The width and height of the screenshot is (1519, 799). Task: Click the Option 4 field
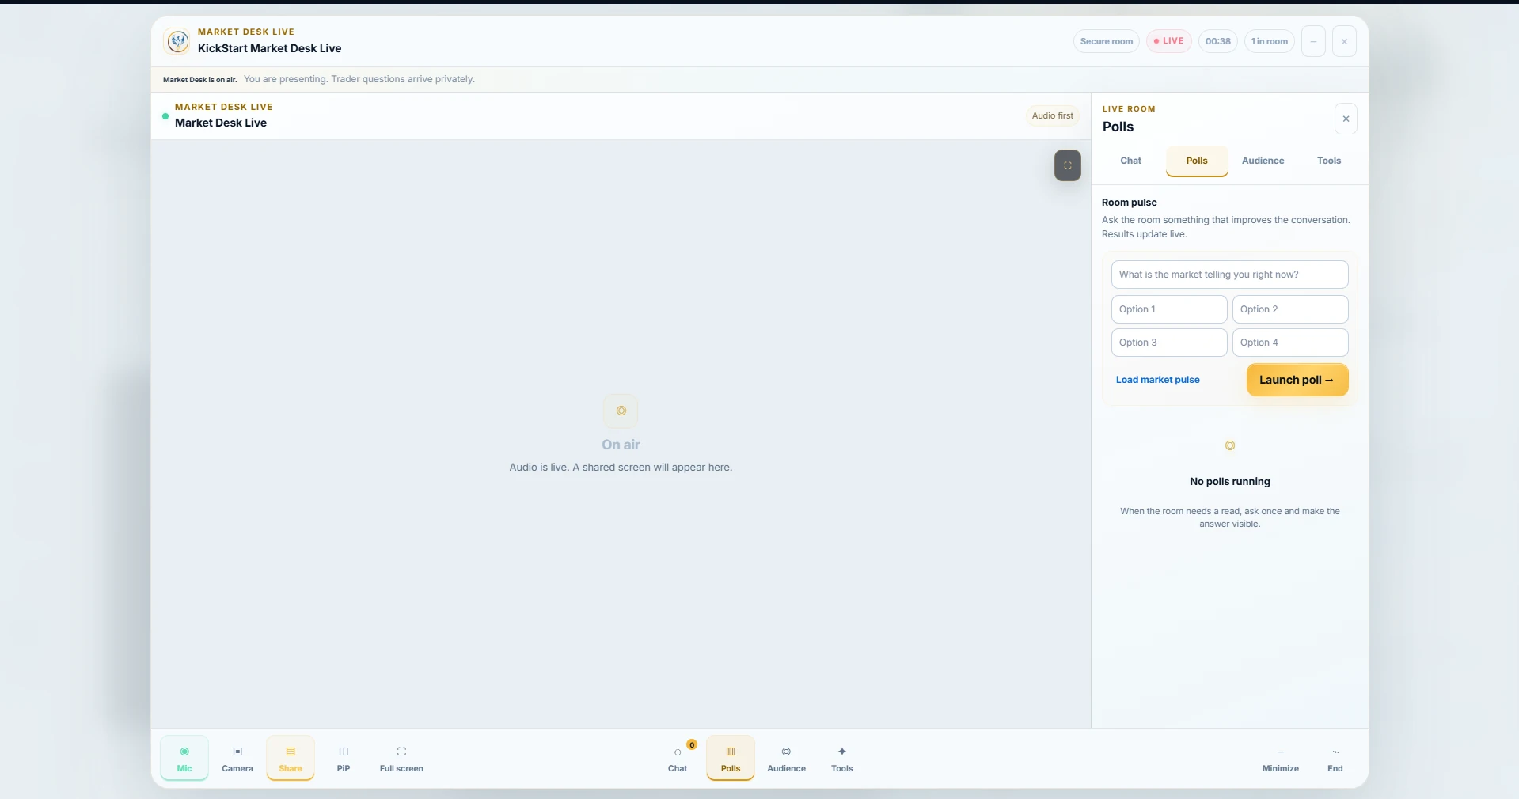tap(1290, 343)
